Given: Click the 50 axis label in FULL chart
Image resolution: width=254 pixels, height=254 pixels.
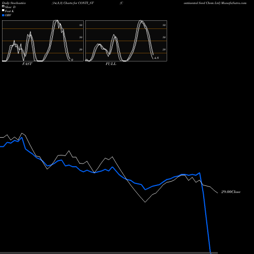Looking at the screenshot, I should tap(164, 37).
